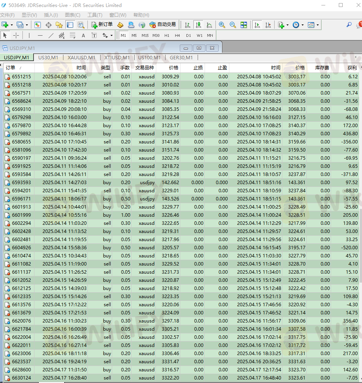Switch chart to candlestick mode
The width and height of the screenshot is (362, 383).
pos(198,25)
